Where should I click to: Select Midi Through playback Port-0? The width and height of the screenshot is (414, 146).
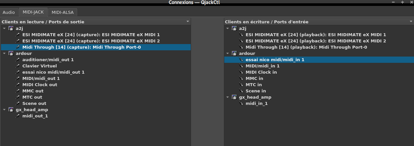[x=306, y=47]
